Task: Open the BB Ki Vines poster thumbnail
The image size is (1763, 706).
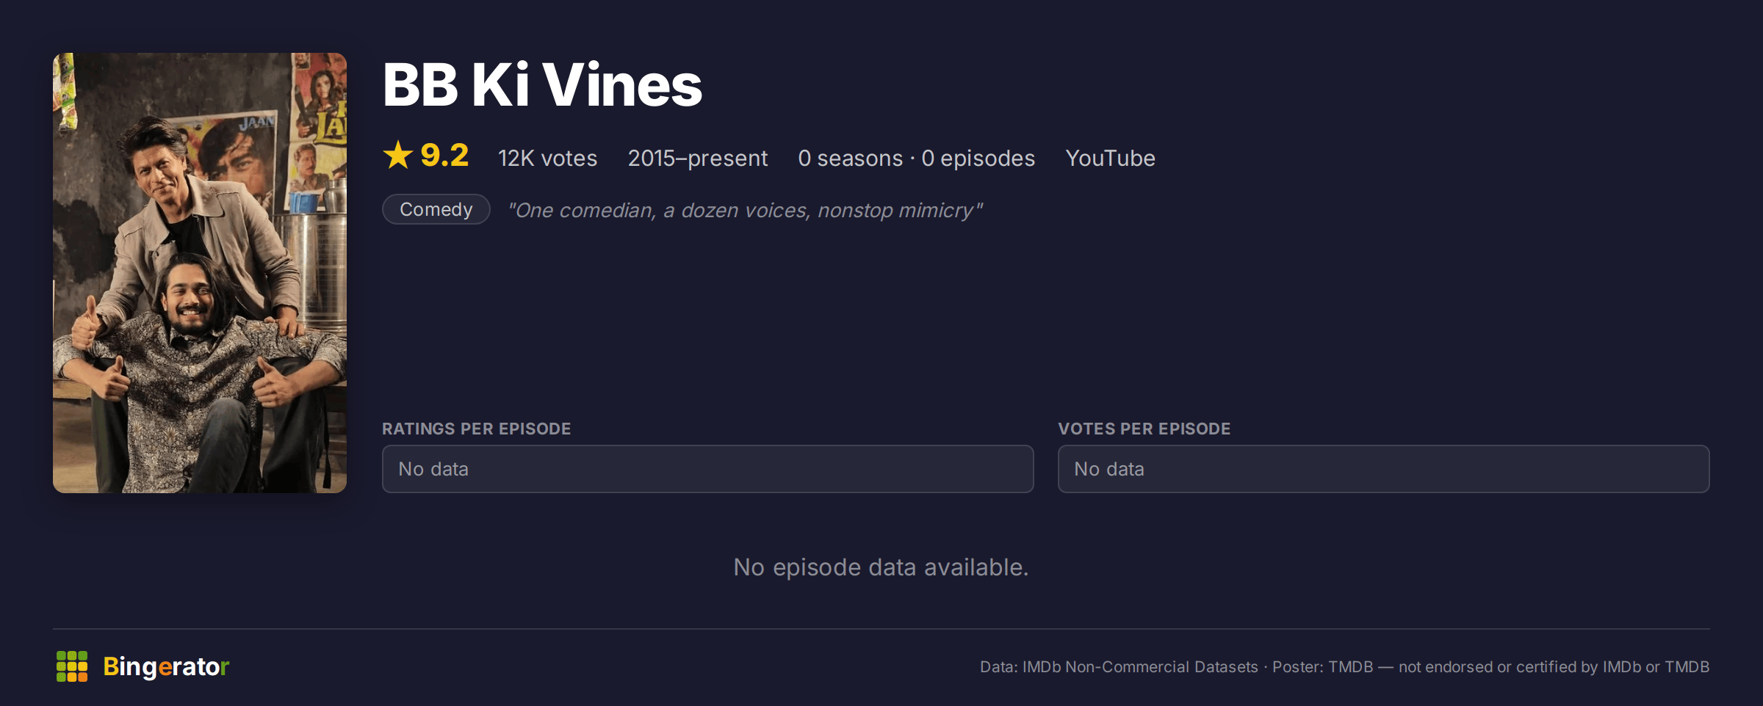Action: tap(200, 273)
